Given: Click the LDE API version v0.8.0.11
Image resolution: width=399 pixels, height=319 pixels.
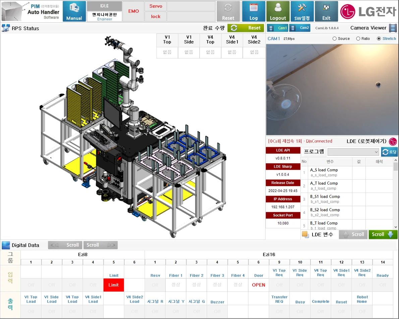Looking at the screenshot, I should (x=283, y=158).
